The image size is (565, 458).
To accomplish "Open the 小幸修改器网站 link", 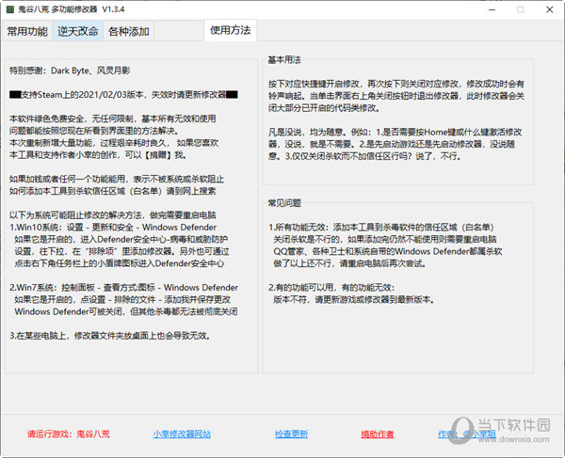I will coord(182,434).
